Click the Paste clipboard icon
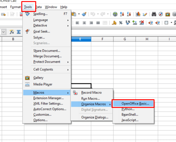 click(x=74, y=14)
